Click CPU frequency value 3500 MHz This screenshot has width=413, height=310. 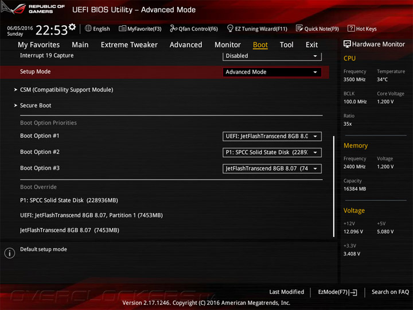pos(354,79)
